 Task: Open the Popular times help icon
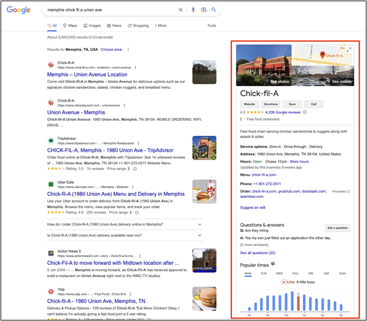click(274, 264)
